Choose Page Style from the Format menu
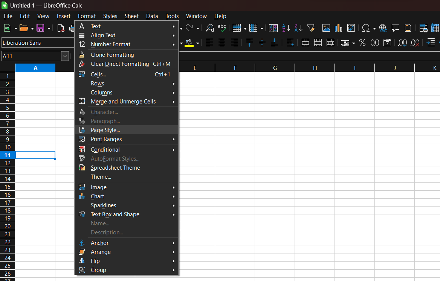This screenshot has height=281, width=440. pos(106,130)
